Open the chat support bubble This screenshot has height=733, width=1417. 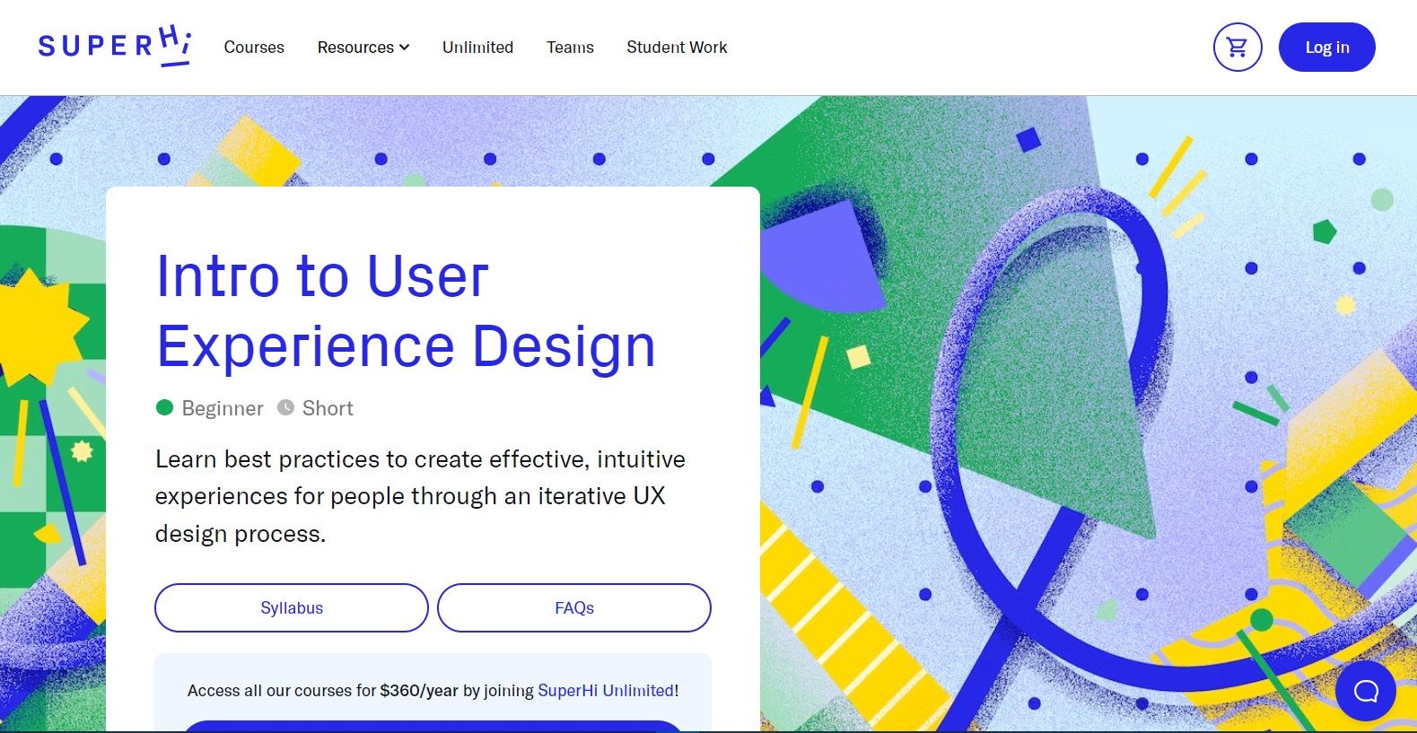tap(1365, 691)
